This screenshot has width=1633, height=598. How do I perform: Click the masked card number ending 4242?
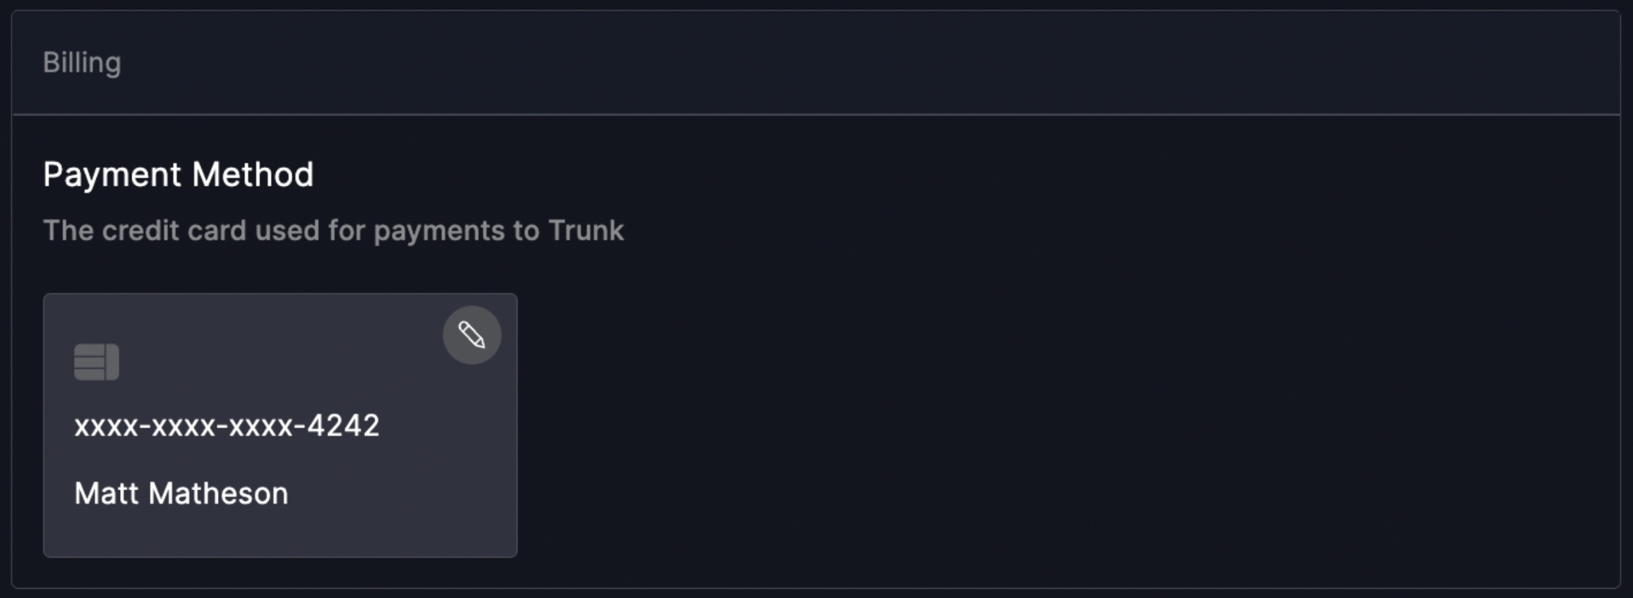(x=227, y=425)
